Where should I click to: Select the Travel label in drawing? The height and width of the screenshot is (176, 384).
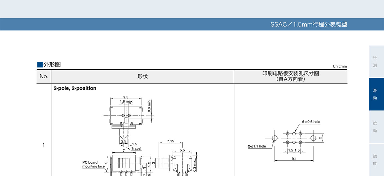[x=136, y=148]
